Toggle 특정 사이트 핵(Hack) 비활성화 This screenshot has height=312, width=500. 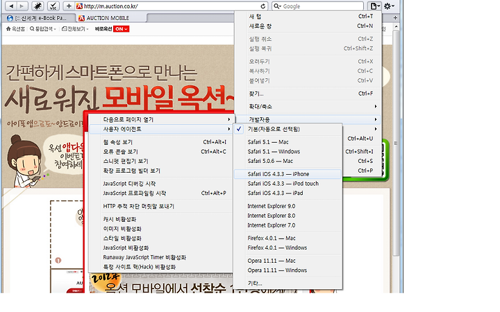(161, 267)
